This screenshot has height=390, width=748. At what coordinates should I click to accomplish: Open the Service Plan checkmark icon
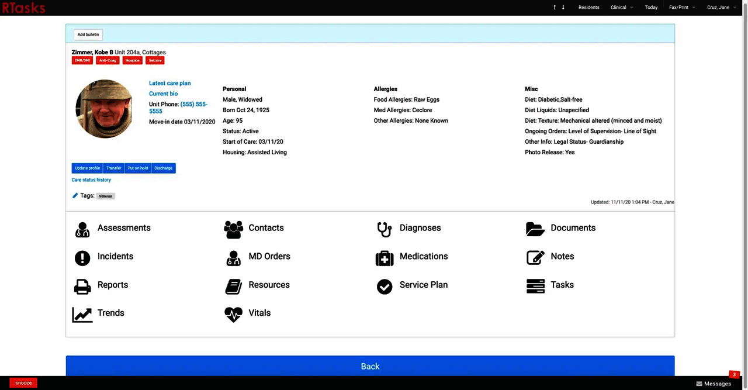click(x=384, y=287)
